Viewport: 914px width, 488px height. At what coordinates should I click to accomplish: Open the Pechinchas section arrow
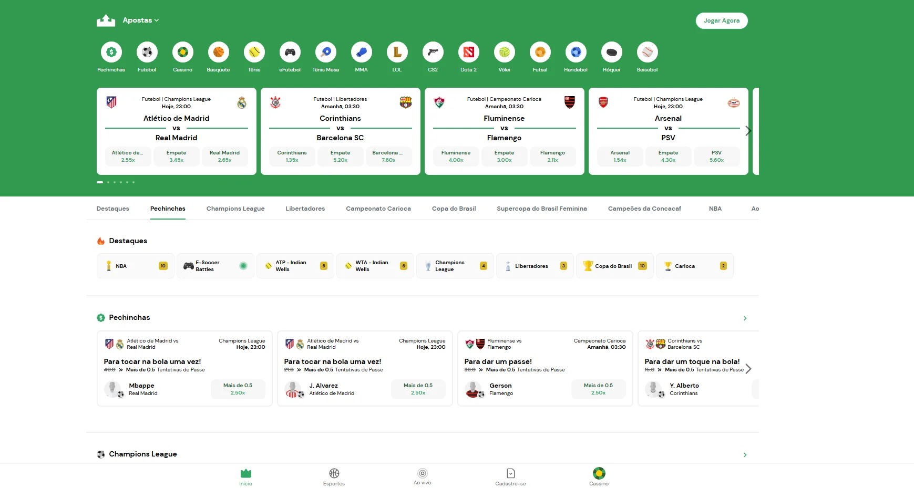745,318
